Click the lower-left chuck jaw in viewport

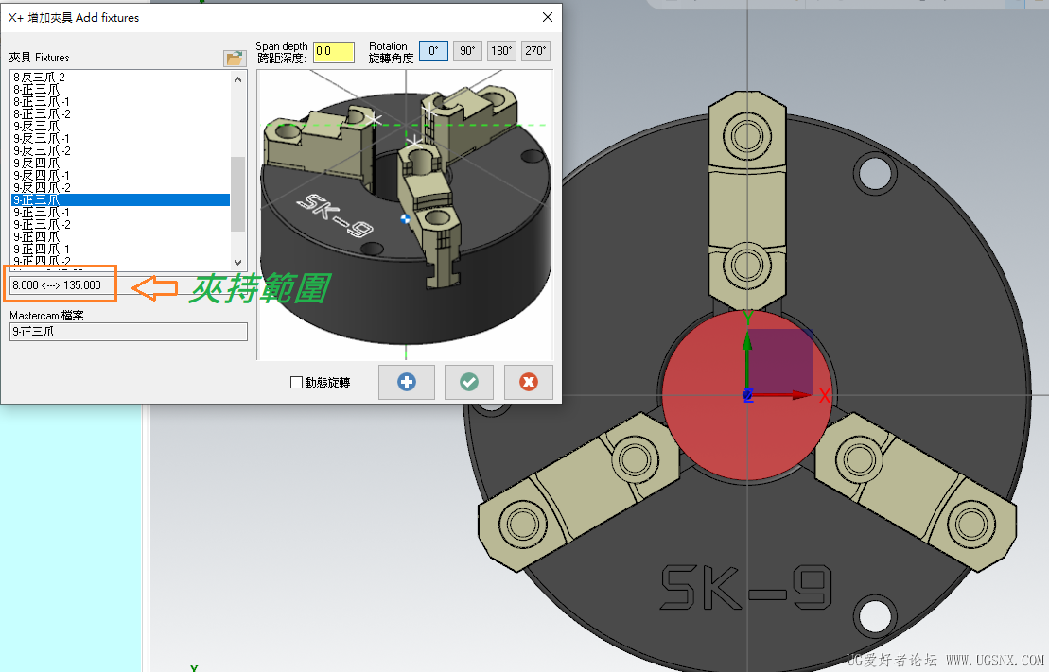point(579,491)
